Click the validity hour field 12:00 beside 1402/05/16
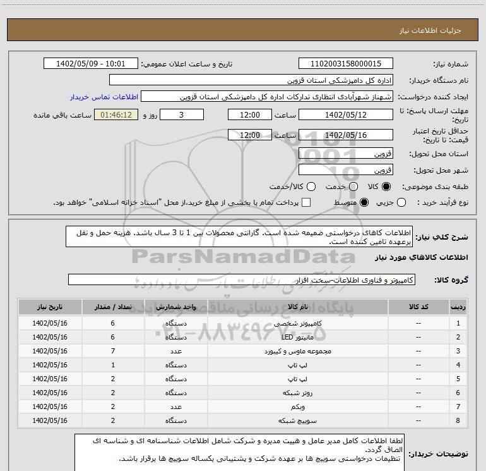The height and width of the screenshot is (471, 486). [250, 135]
